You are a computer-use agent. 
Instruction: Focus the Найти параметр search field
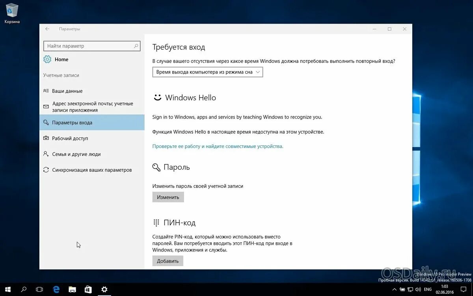click(92, 46)
